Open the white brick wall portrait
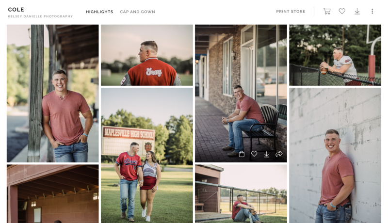The width and height of the screenshot is (388, 223). (x=335, y=155)
